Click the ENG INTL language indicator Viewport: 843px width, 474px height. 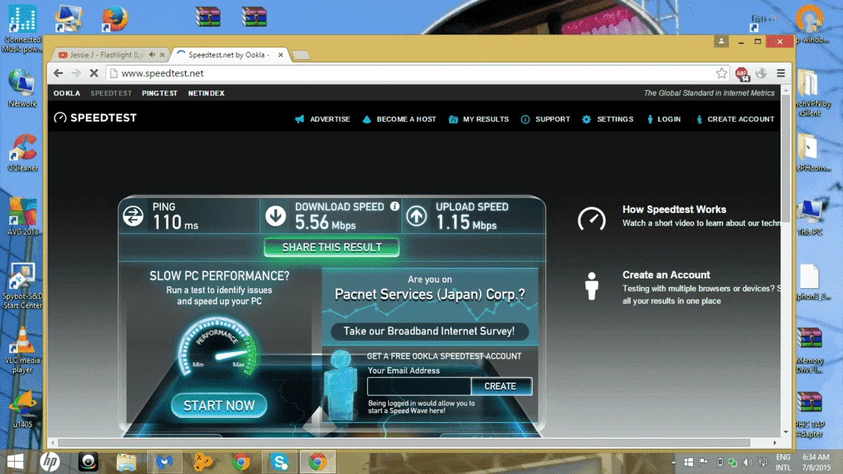tap(783, 462)
